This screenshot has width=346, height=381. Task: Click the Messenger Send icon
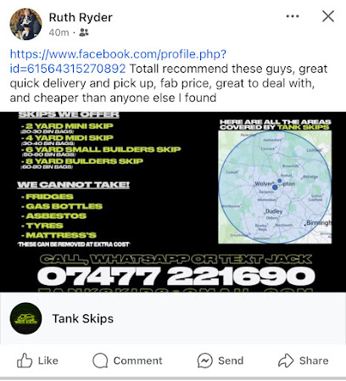[x=205, y=361]
